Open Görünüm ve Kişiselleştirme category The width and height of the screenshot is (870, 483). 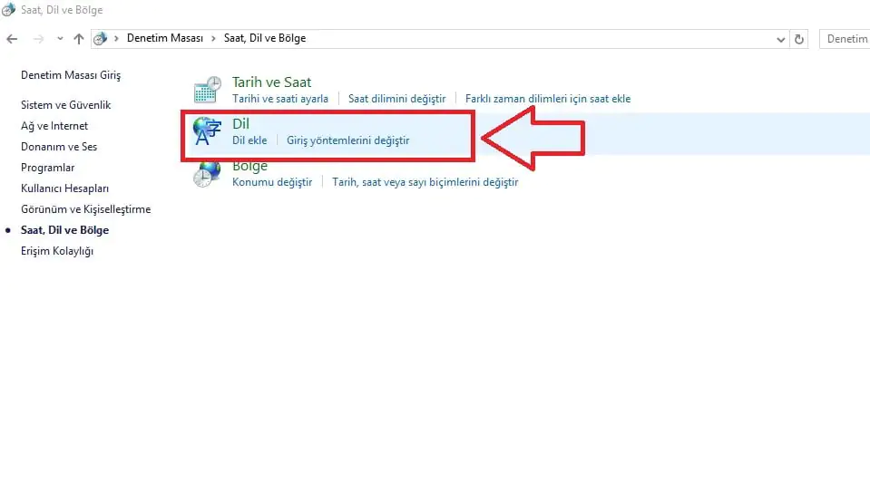point(86,209)
